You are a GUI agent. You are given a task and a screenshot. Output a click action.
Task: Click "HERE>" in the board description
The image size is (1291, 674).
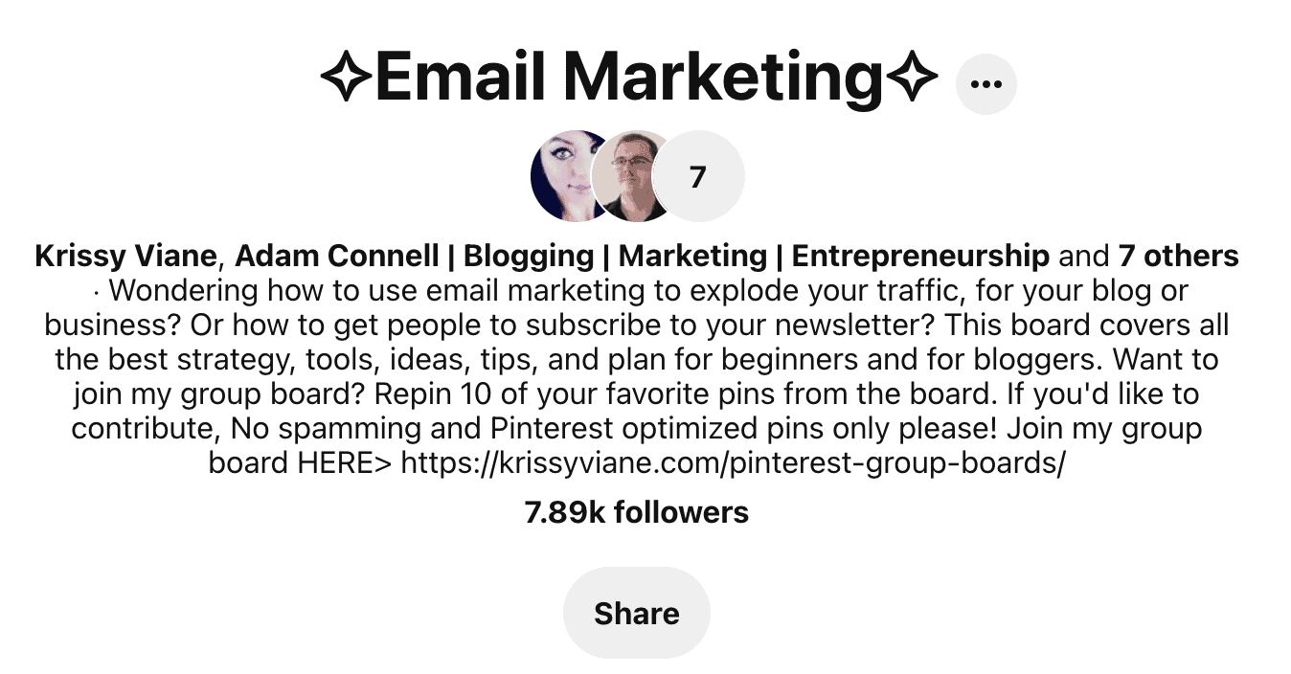[x=345, y=463]
